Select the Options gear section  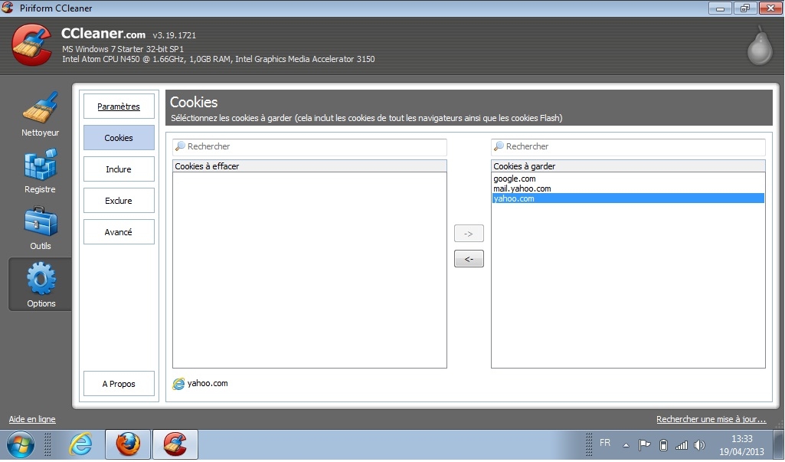pos(41,284)
